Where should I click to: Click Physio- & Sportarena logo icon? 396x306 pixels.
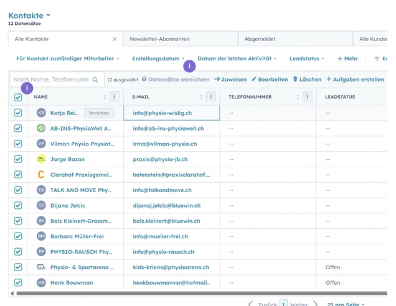(x=41, y=267)
